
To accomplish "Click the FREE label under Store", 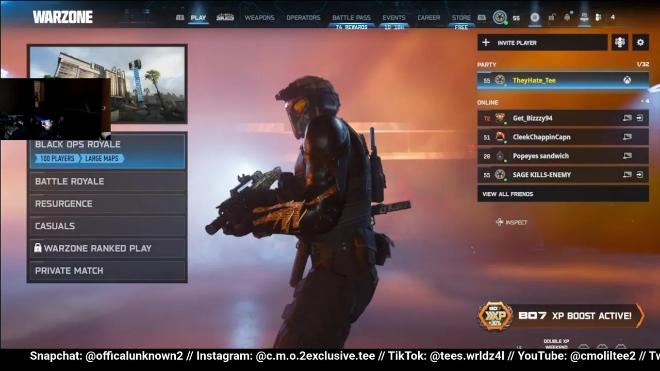I will tap(461, 27).
